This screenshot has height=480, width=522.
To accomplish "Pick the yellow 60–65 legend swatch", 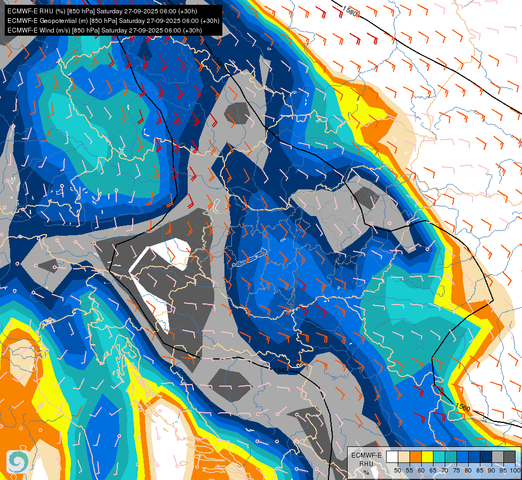I will (x=427, y=457).
